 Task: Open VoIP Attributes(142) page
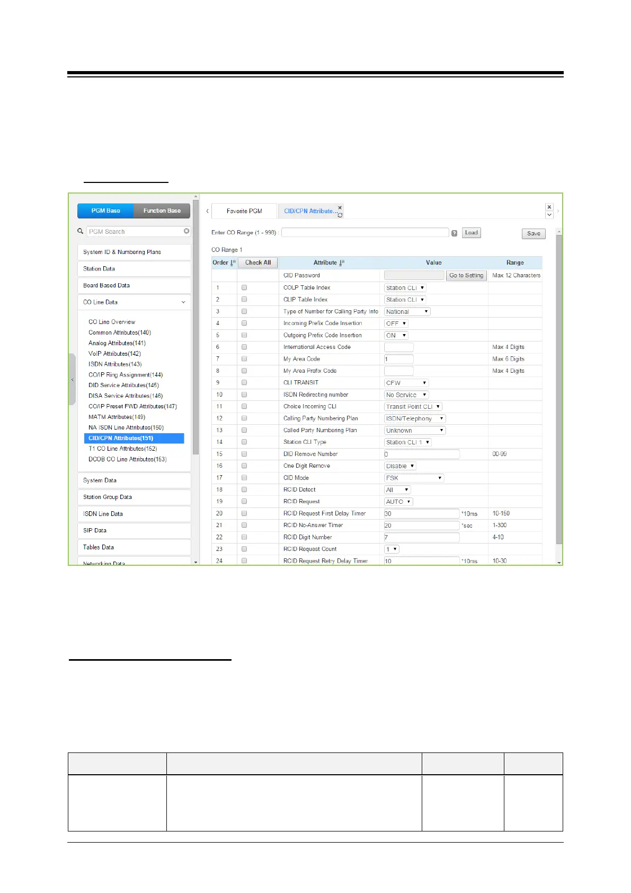coord(114,354)
